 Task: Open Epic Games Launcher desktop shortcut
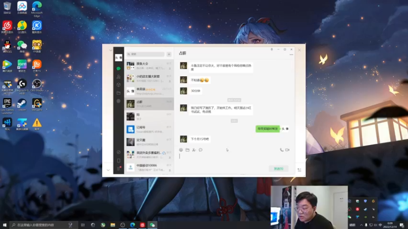pyautogui.click(x=7, y=106)
